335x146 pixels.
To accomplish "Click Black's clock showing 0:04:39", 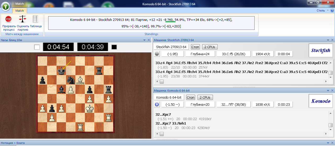I will (x=93, y=47).
